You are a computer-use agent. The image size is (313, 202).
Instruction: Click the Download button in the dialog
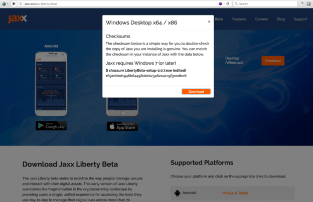[x=196, y=92]
